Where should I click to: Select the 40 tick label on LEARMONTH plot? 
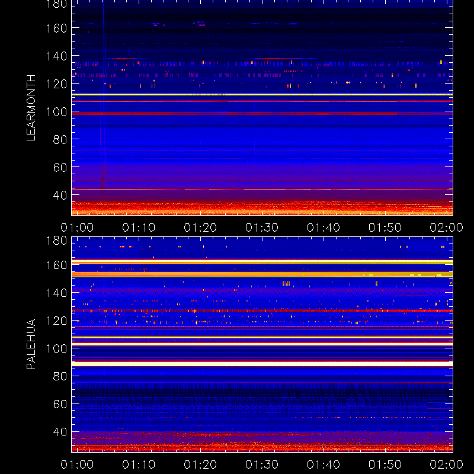pos(60,195)
